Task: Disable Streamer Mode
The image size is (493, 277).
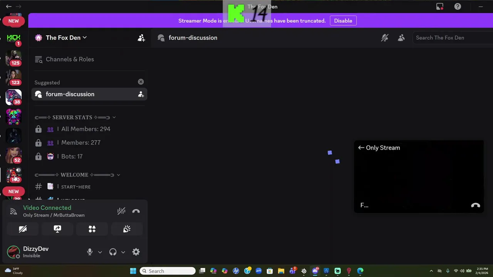Action: pos(343,21)
